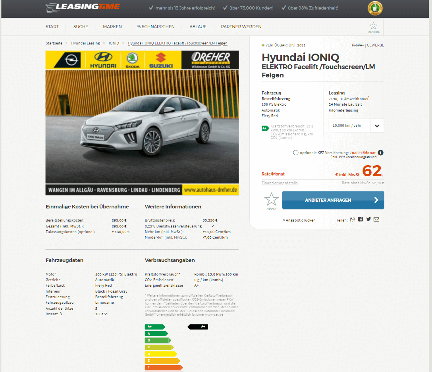
Task: Click the Hyundai IONIQ heading
Action: tap(300, 58)
